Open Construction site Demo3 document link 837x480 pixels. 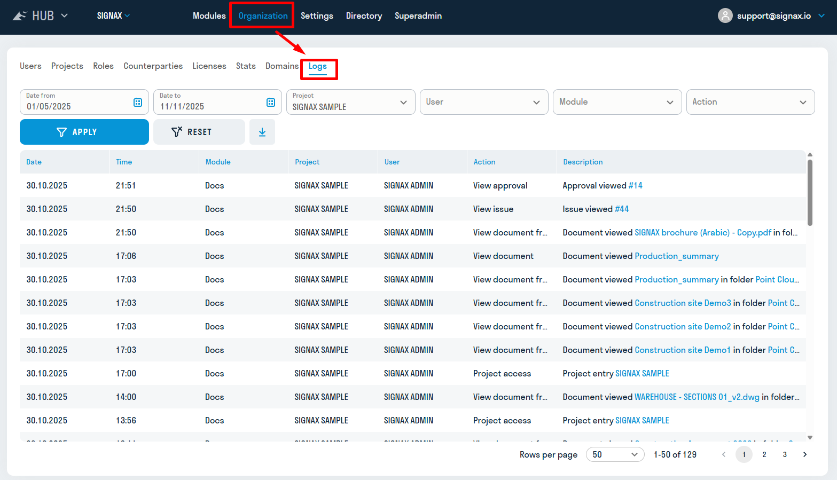tap(683, 303)
